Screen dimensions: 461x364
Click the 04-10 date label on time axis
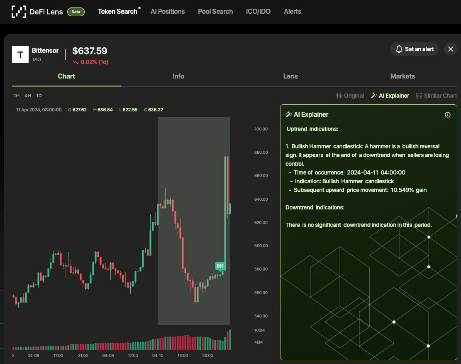[158, 355]
